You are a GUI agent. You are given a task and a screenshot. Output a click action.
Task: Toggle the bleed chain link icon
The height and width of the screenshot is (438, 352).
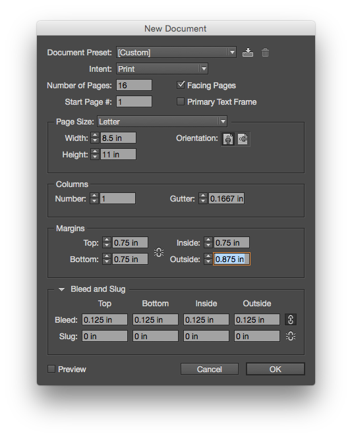point(291,319)
